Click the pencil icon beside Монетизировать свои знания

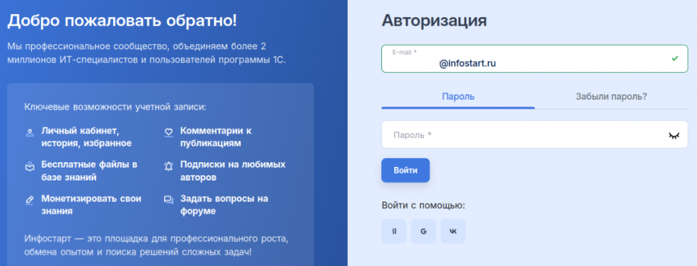point(30,200)
